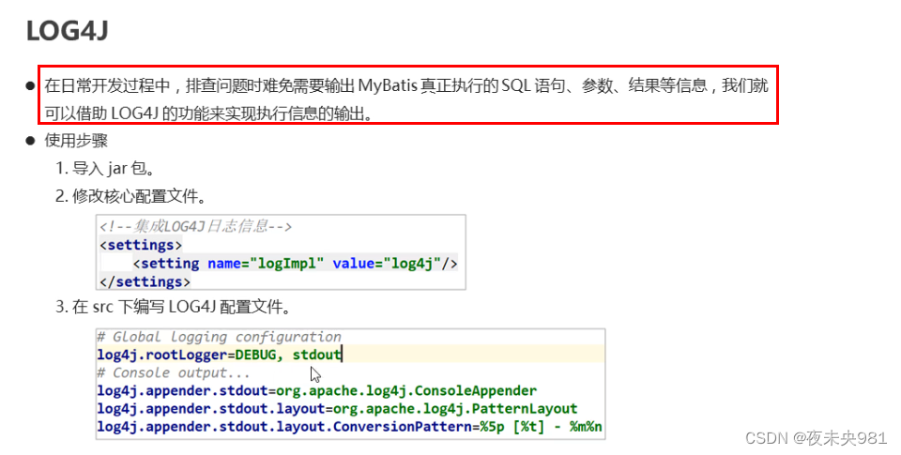
Task: Click the XML comment 集成LOG4J日志信息
Action: pyautogui.click(x=196, y=226)
